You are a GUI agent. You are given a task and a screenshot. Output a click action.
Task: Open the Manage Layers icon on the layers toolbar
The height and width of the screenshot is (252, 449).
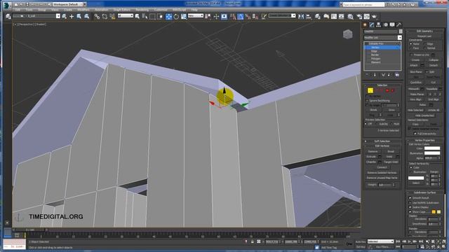coord(8,16)
